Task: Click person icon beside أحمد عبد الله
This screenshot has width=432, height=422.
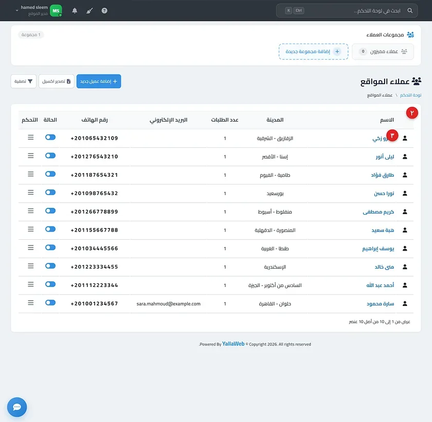Action: point(405,285)
